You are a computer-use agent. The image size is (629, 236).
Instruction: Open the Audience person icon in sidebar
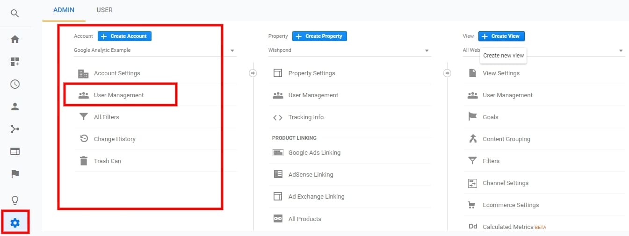[15, 107]
